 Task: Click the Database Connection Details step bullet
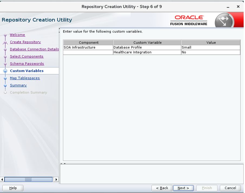[5, 49]
